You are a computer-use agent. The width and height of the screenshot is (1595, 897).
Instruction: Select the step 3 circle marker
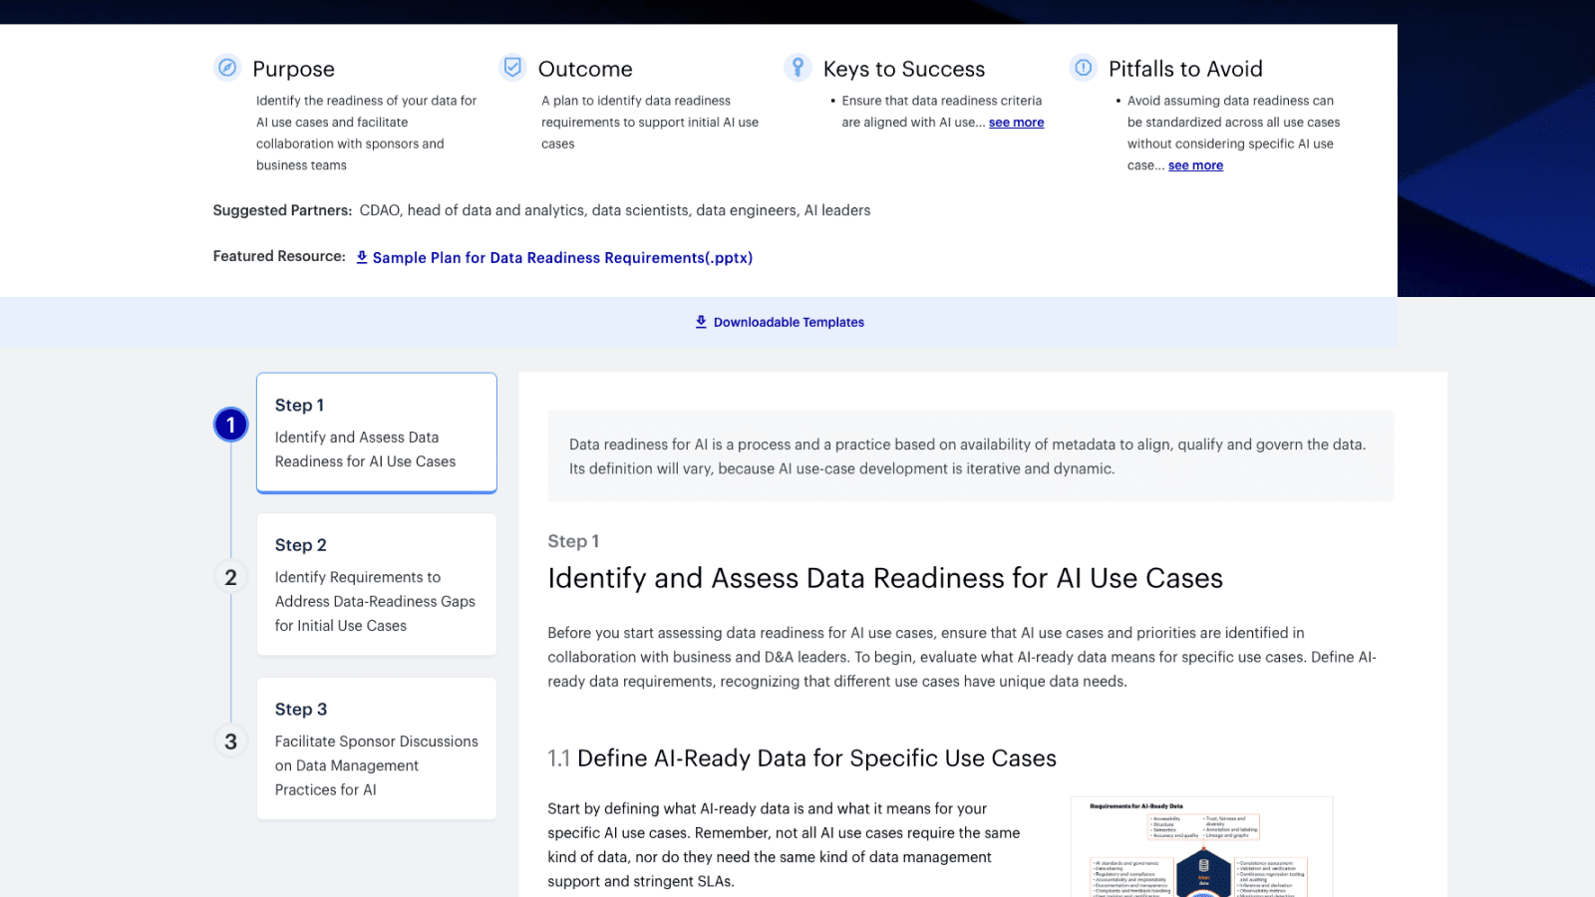click(x=230, y=742)
